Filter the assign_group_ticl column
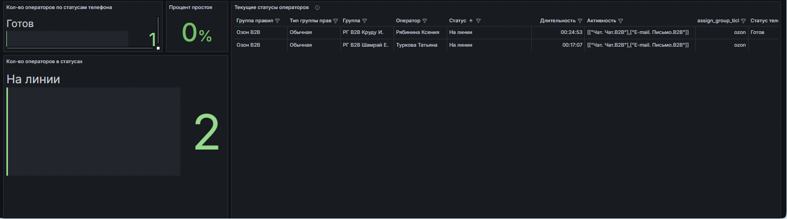The image size is (787, 219). pyautogui.click(x=743, y=21)
